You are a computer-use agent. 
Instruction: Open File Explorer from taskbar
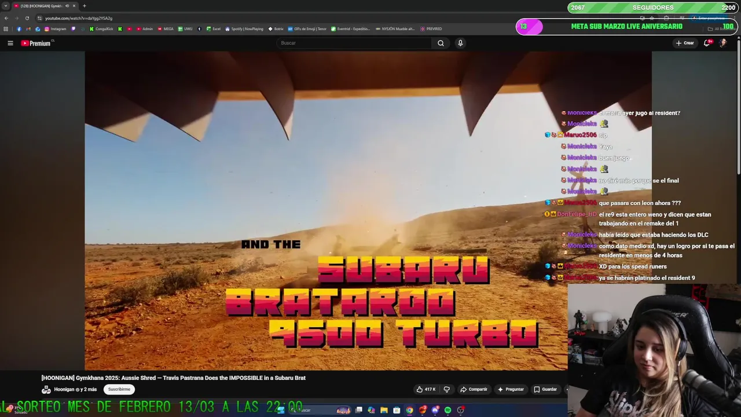(384, 410)
